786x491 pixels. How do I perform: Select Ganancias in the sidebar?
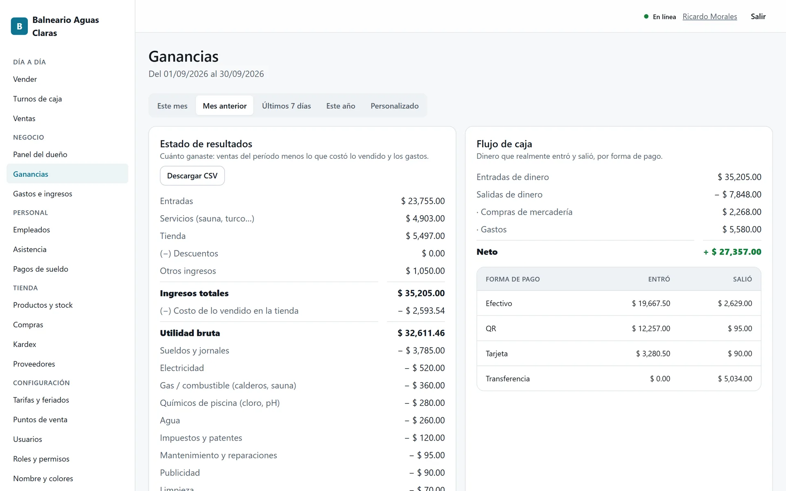pos(67,174)
